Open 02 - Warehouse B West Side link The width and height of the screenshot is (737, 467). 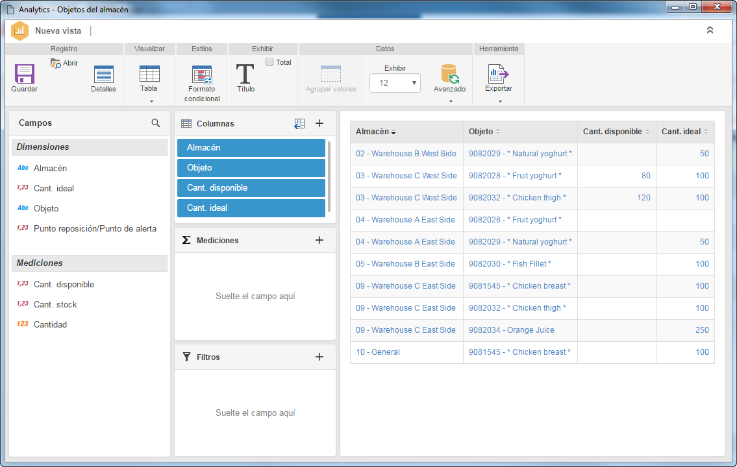406,154
